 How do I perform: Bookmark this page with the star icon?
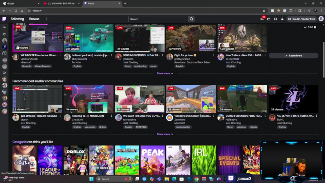pyautogui.click(x=264, y=11)
